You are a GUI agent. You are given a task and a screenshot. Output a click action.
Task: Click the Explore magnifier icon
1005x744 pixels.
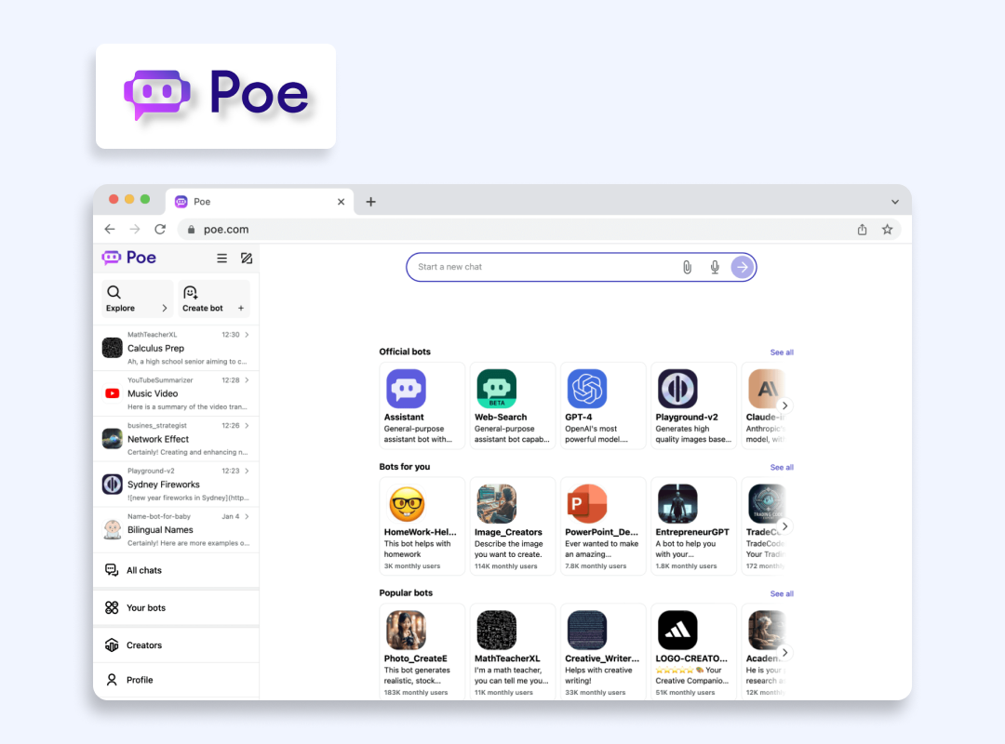[114, 292]
